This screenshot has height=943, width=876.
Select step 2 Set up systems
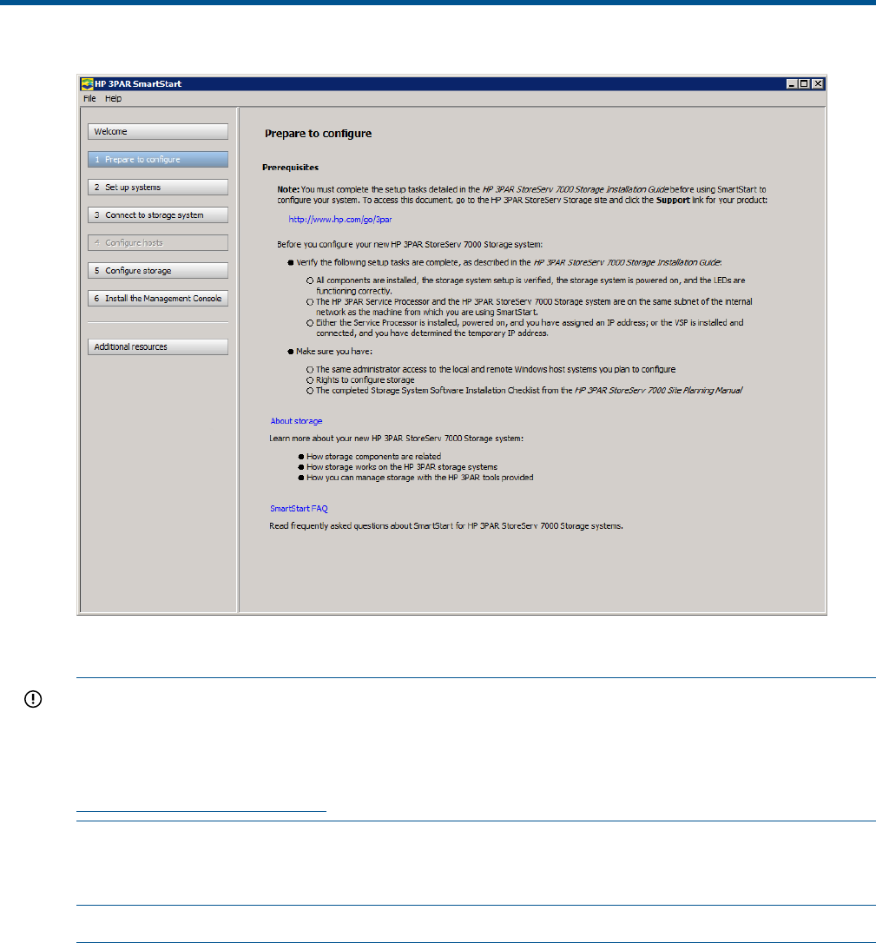157,187
